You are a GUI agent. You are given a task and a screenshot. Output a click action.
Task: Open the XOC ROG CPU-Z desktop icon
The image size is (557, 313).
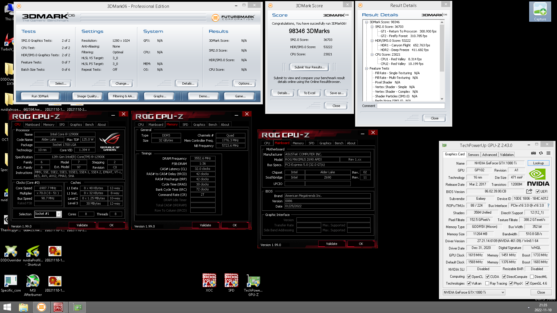[x=209, y=283]
